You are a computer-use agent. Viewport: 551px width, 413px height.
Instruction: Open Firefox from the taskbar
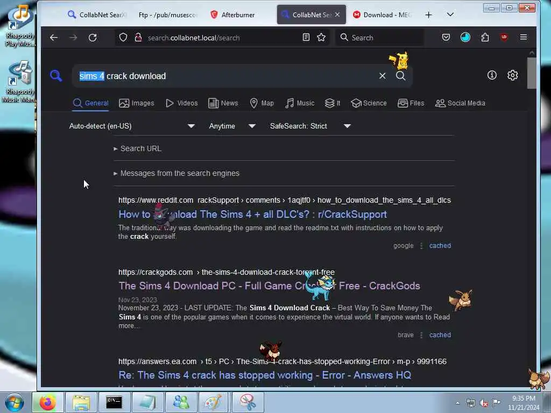click(x=47, y=402)
